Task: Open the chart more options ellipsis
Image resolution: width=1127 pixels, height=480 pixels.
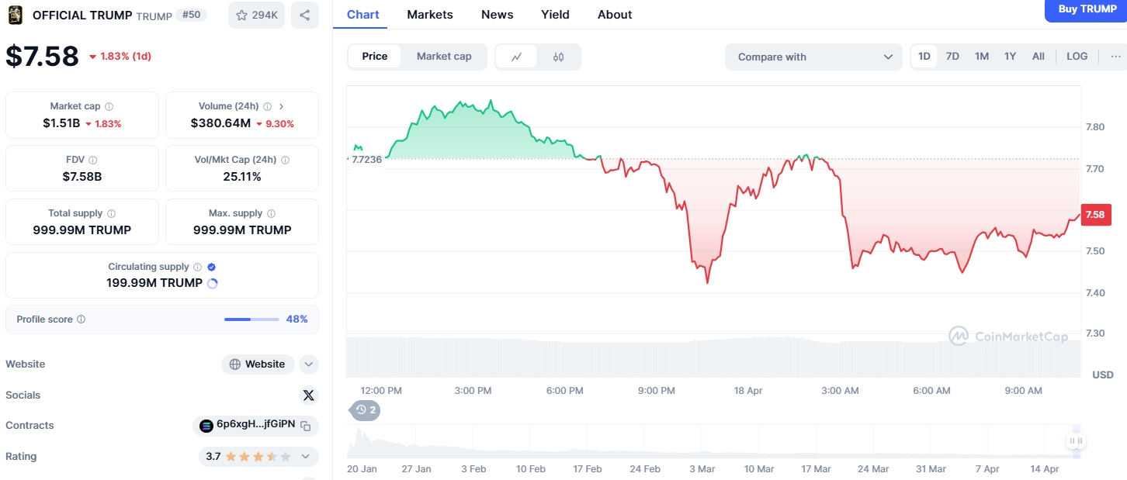Action: [1116, 57]
